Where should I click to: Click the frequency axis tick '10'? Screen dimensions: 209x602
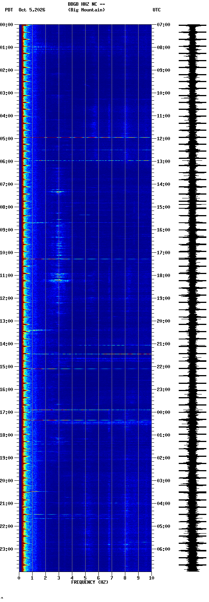click(151, 578)
